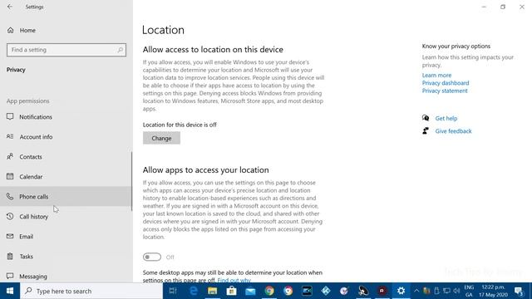Image resolution: width=532 pixels, height=299 pixels.
Task: Click in the Find a setting search box
Action: point(66,50)
